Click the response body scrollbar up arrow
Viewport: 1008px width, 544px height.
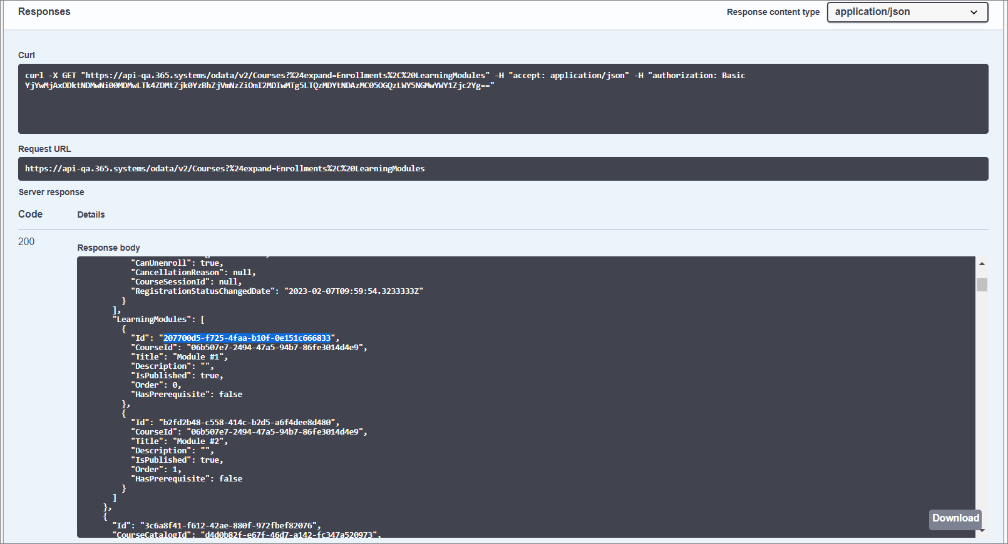coord(982,264)
